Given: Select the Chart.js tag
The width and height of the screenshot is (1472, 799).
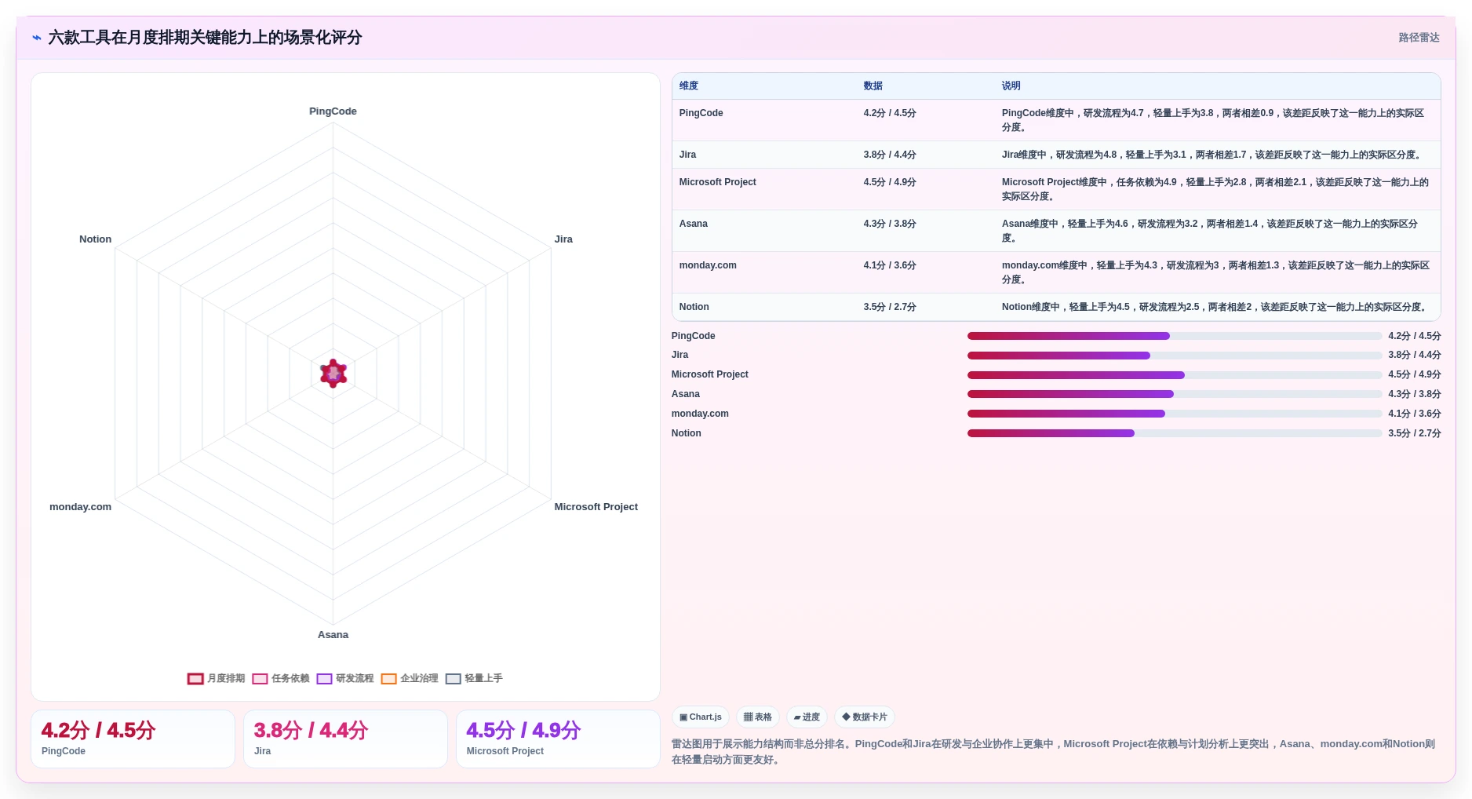Looking at the screenshot, I should point(701,717).
